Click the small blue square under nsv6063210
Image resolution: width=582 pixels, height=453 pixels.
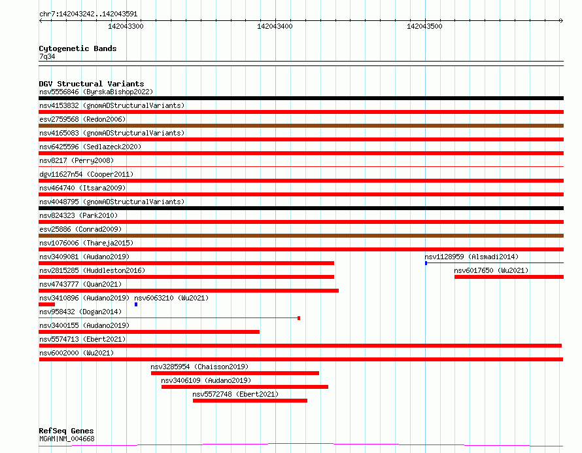point(136,304)
